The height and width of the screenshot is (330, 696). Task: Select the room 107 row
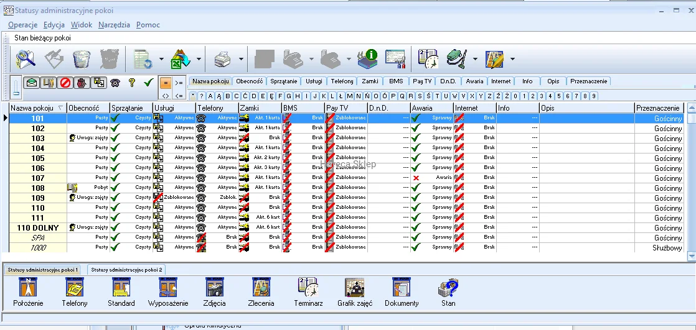click(38, 178)
